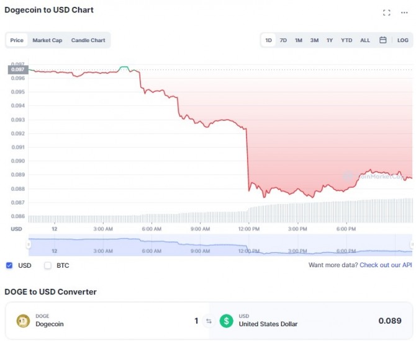This screenshot has height=341, width=416.
Task: Show the ALL time range
Action: (365, 40)
